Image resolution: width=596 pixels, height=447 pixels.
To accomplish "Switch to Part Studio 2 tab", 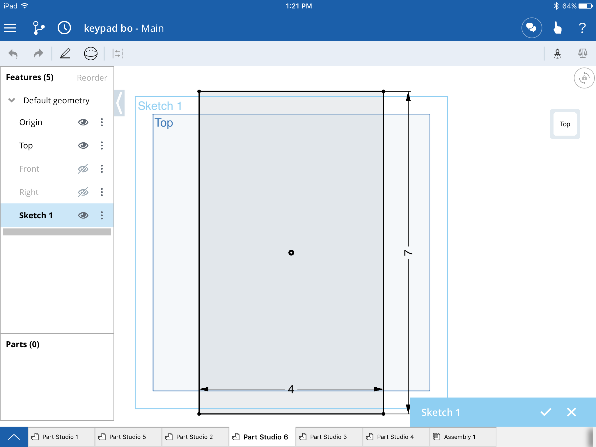I will [x=195, y=437].
